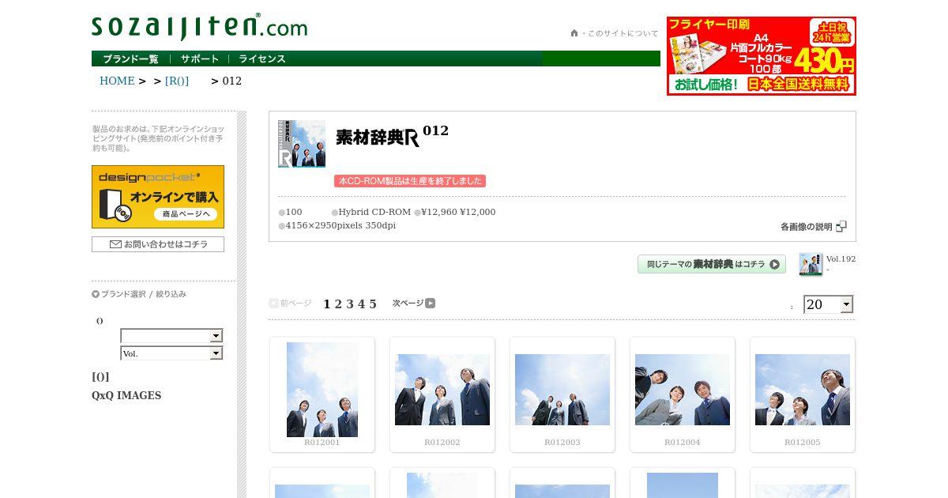Open 各画像の説明 popup icon
The width and height of the screenshot is (948, 498).
tap(841, 226)
